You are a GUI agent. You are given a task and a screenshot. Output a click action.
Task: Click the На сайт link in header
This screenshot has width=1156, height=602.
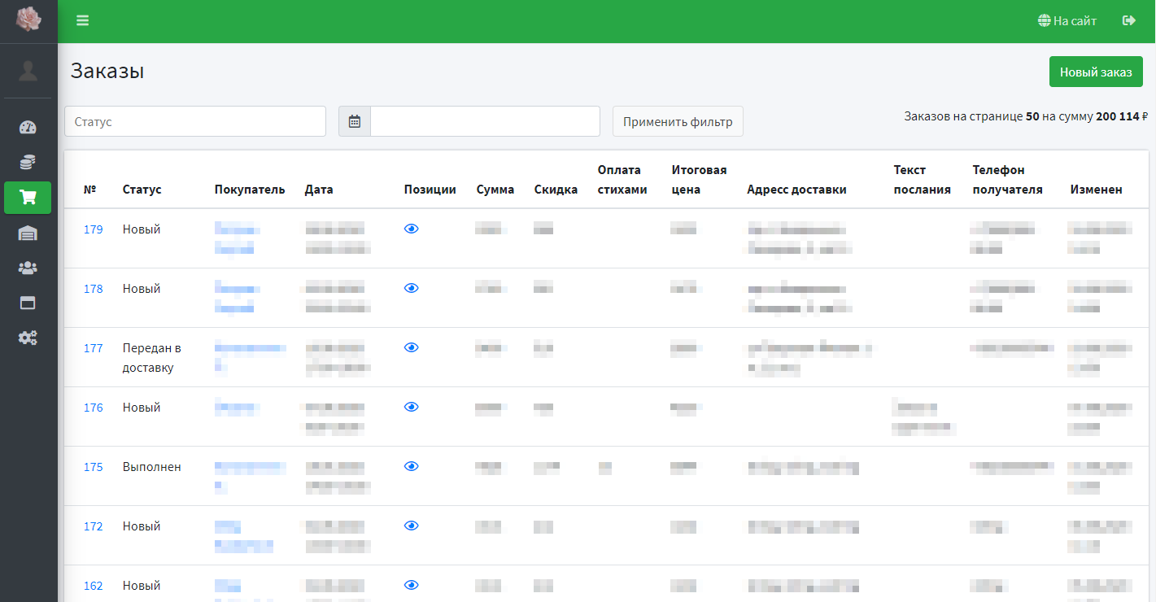(1067, 21)
